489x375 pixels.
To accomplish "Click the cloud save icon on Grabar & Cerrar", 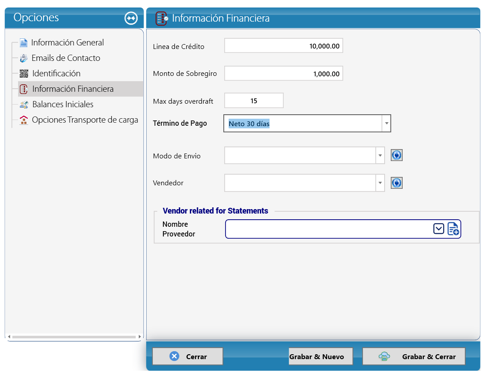I will click(x=384, y=356).
